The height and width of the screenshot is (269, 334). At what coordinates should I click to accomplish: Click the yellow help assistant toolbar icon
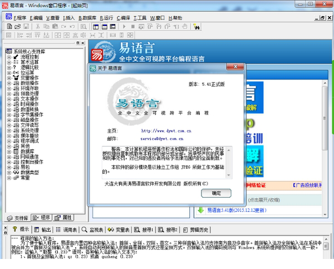(x=196, y=27)
